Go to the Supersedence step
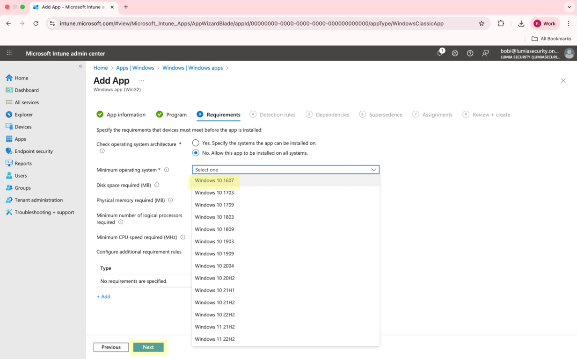Screen dimensions: 577x359 click(x=381, y=115)
